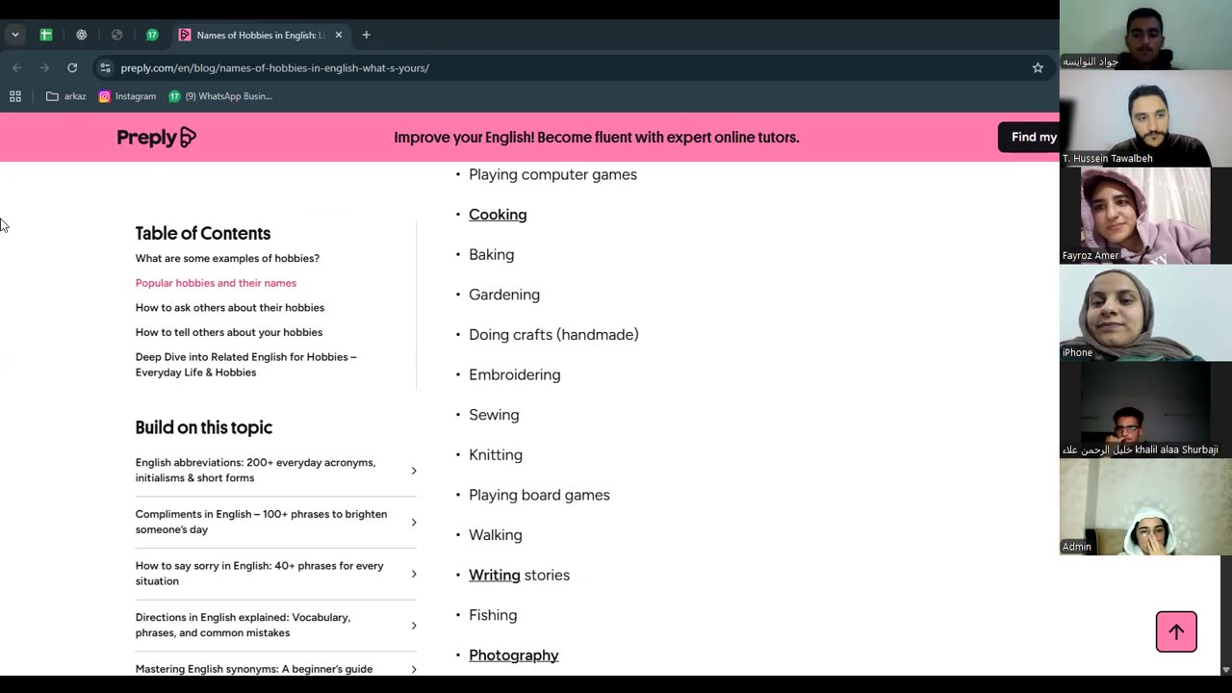Screen dimensions: 1232x693
Task: Open the Cooking link
Action: point(498,215)
